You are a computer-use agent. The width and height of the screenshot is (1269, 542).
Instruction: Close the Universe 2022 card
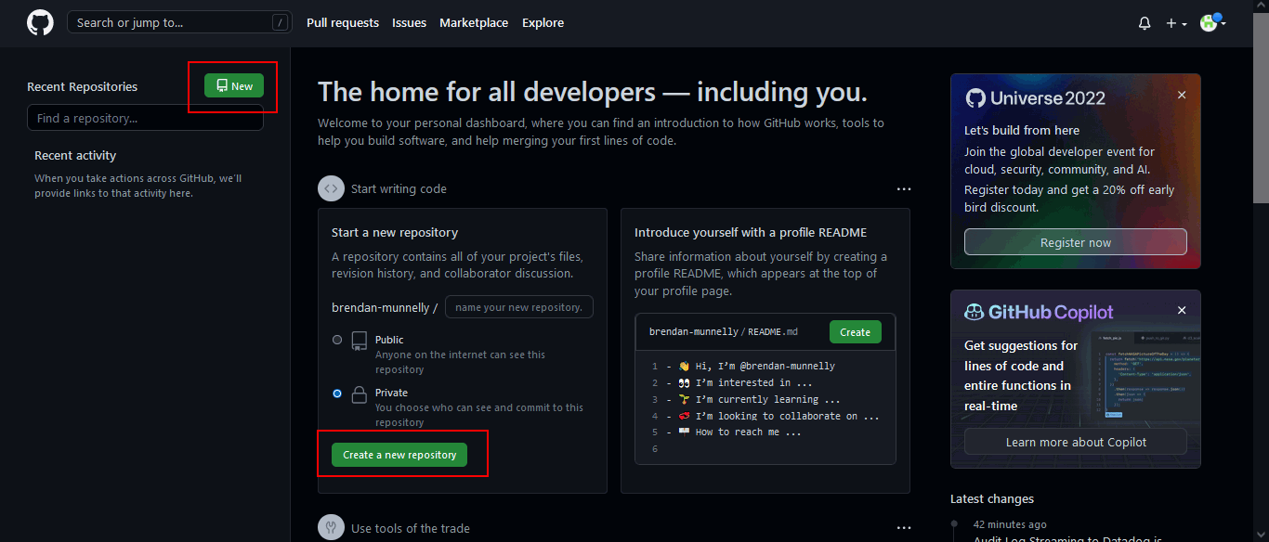tap(1182, 95)
